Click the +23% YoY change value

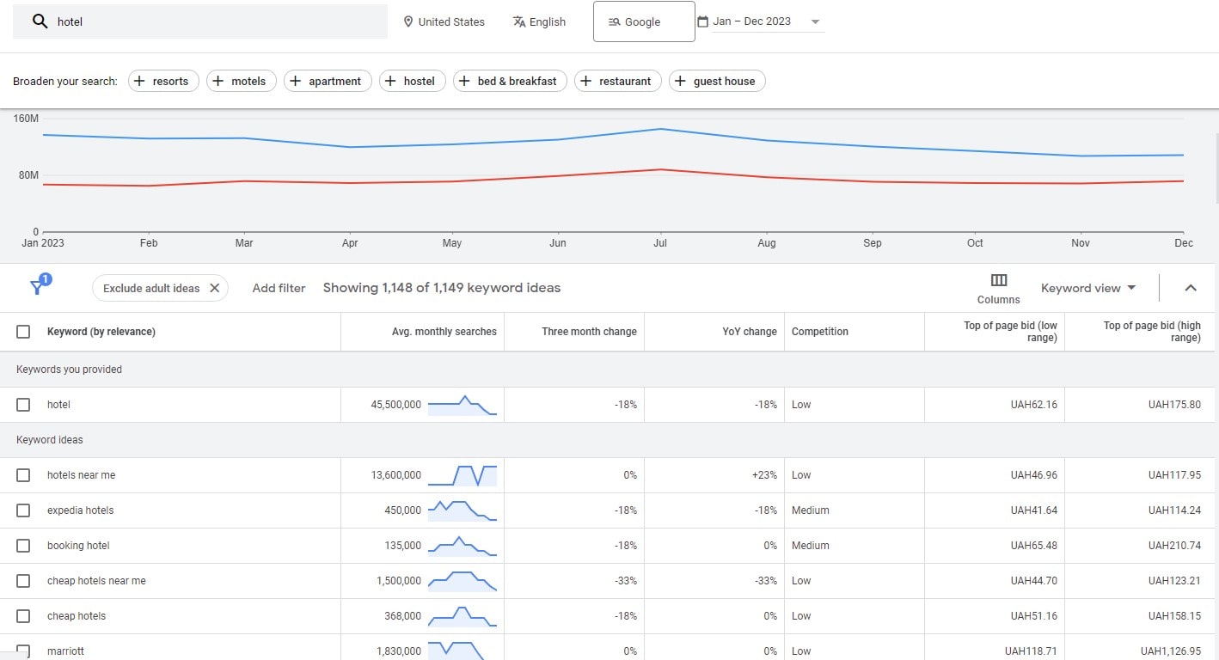pyautogui.click(x=764, y=475)
